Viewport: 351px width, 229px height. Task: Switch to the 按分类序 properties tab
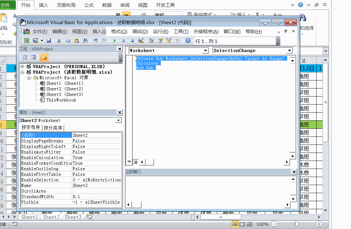(x=53, y=128)
